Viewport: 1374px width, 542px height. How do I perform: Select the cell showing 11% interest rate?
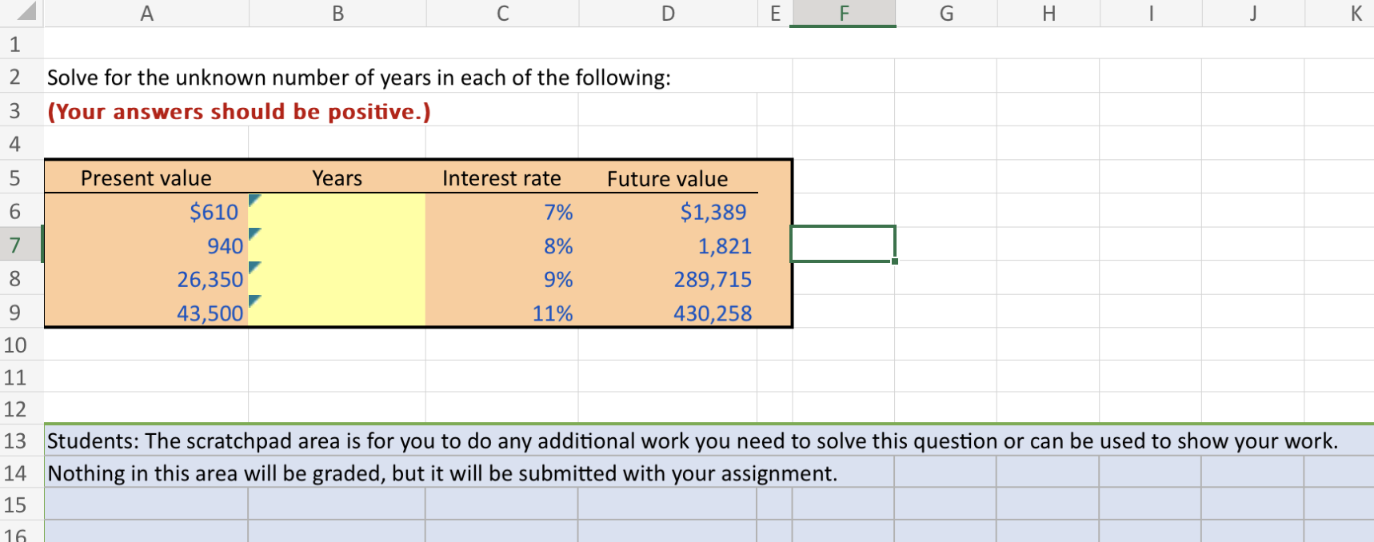(x=502, y=313)
